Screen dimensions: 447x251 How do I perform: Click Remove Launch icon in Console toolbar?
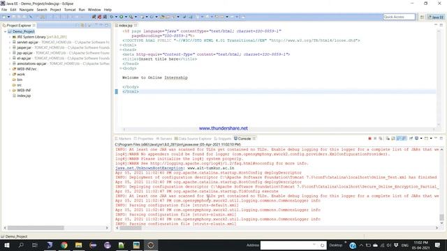pos(375,138)
